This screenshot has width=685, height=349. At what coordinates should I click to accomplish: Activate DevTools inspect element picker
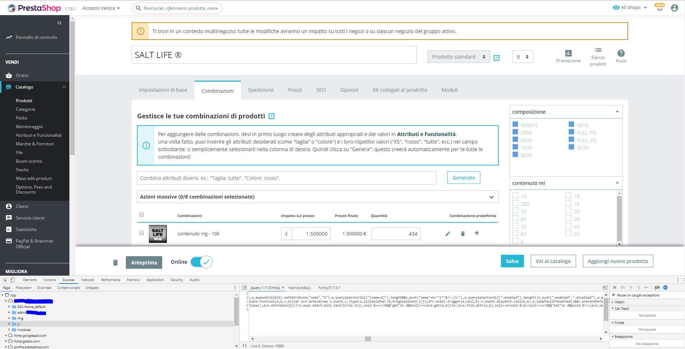coord(5,280)
